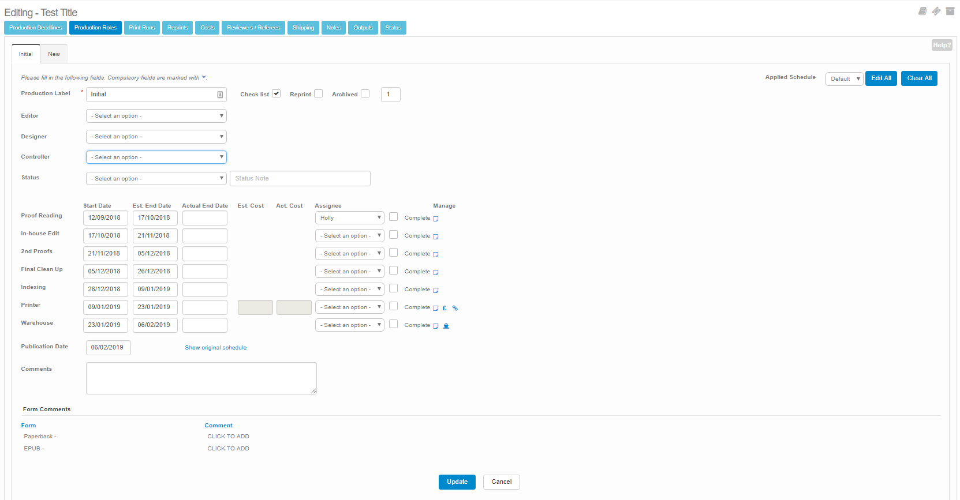Select the New sub-tab
The height and width of the screenshot is (500, 960).
coord(54,54)
